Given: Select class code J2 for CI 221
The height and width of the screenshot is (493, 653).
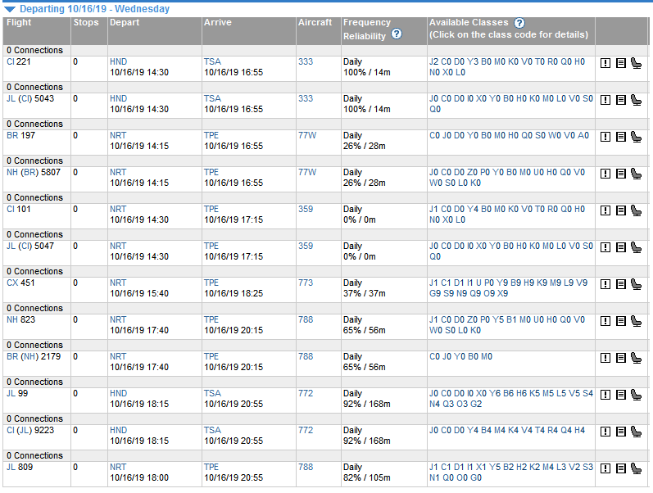Looking at the screenshot, I should tap(434, 61).
